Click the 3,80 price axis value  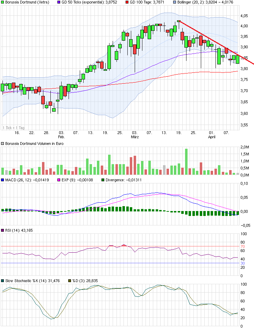coord(244,69)
